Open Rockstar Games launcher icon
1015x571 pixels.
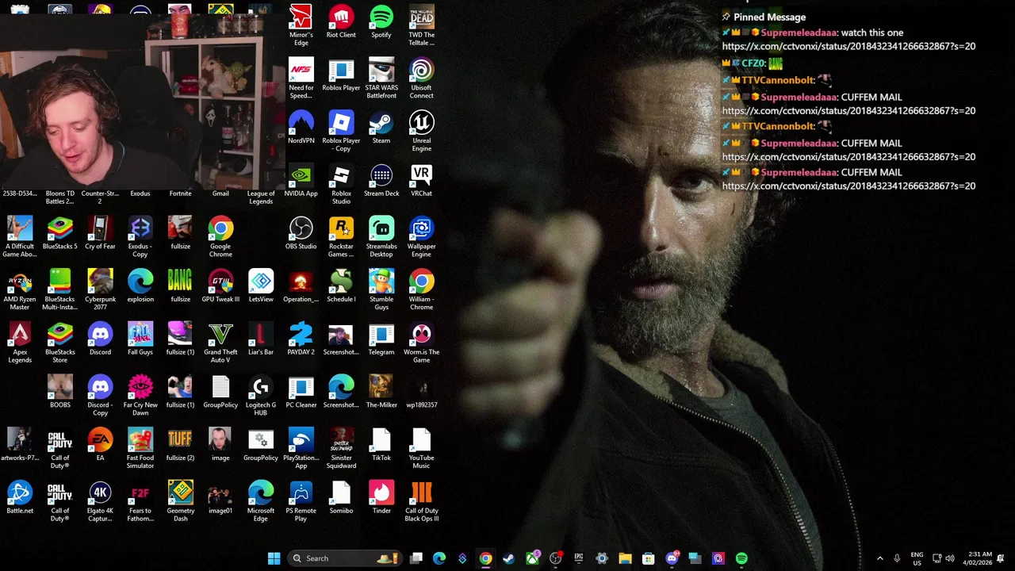341,236
